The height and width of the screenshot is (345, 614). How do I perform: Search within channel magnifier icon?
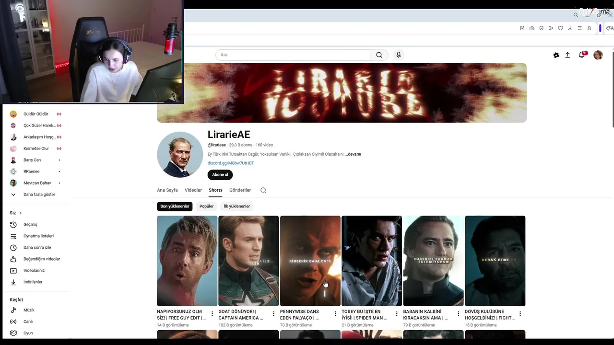263,190
